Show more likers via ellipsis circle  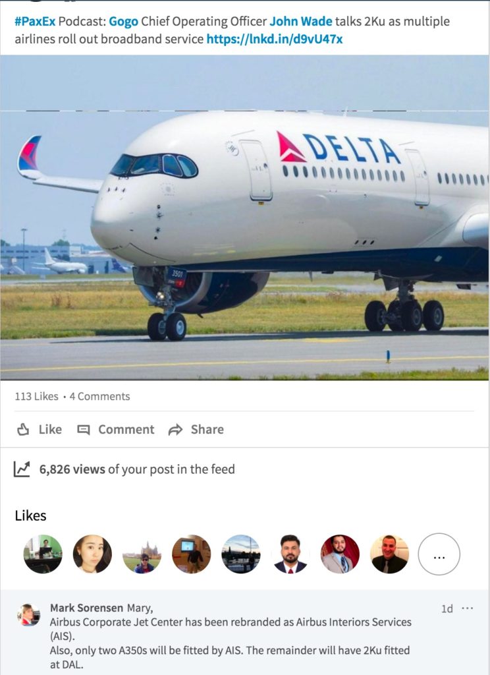click(x=439, y=554)
